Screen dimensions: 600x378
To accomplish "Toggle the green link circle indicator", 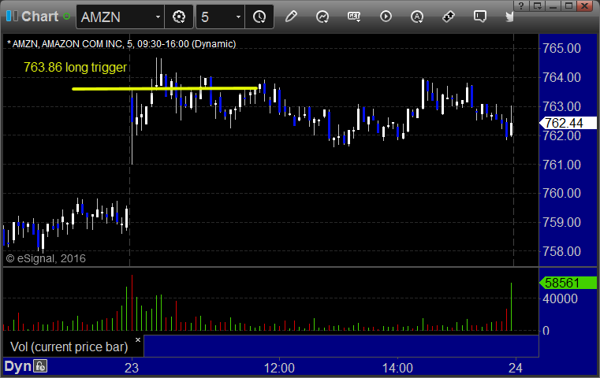I will [66, 17].
